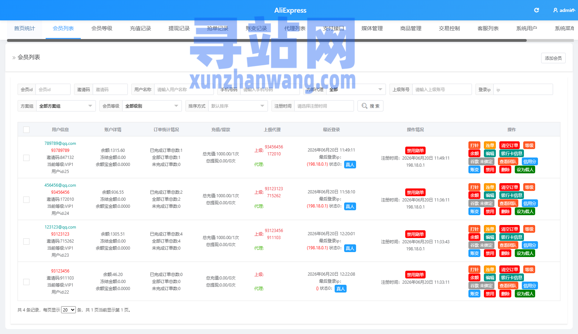The height and width of the screenshot is (334, 578).
Task: Toggle the select-all checkbox in table header
Action: pos(26,130)
